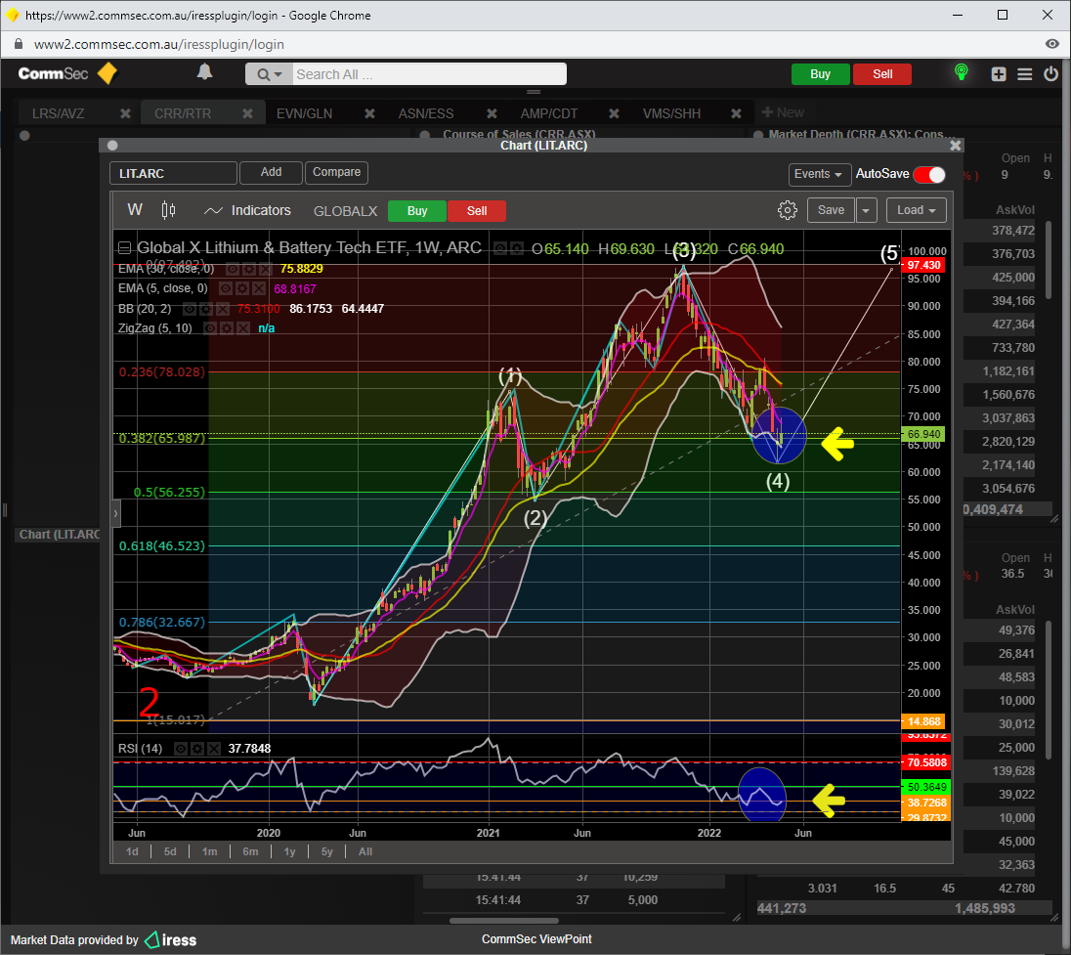Close the LRS/AVZ tab

(125, 113)
